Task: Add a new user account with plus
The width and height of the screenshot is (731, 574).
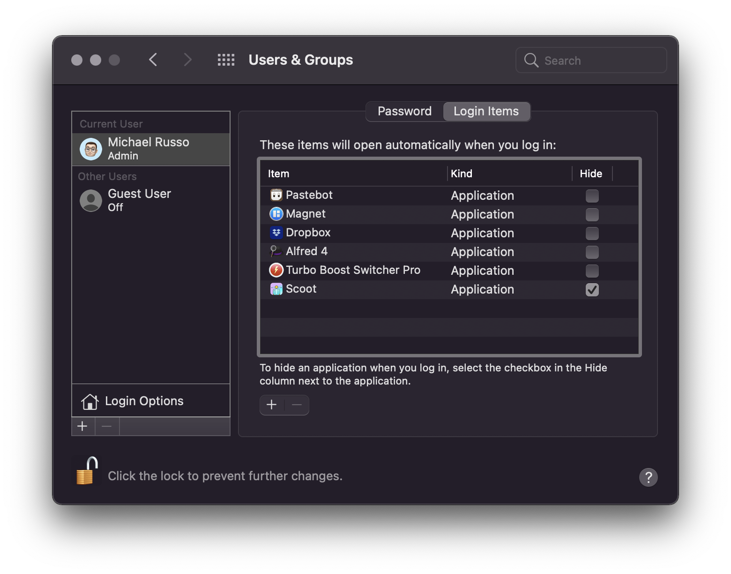Action: 82,426
